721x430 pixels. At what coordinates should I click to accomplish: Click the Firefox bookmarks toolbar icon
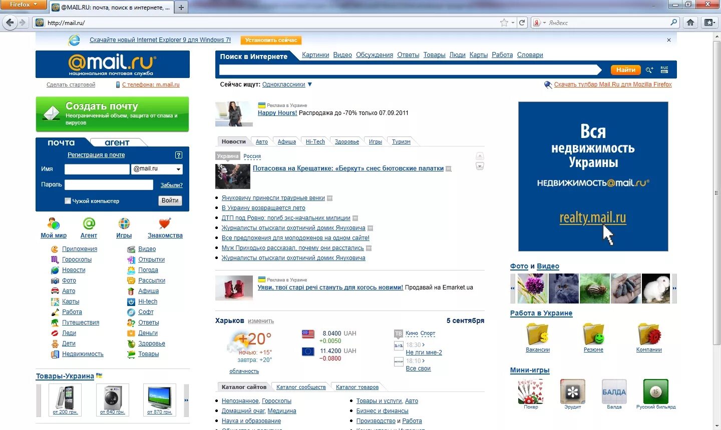(709, 22)
